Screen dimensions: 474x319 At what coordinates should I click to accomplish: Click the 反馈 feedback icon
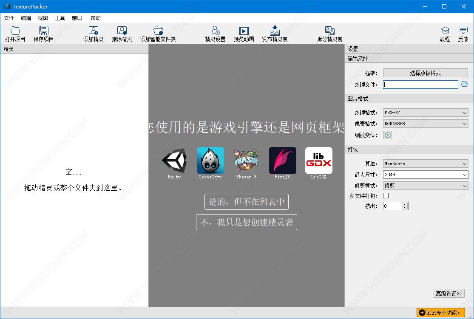[463, 31]
